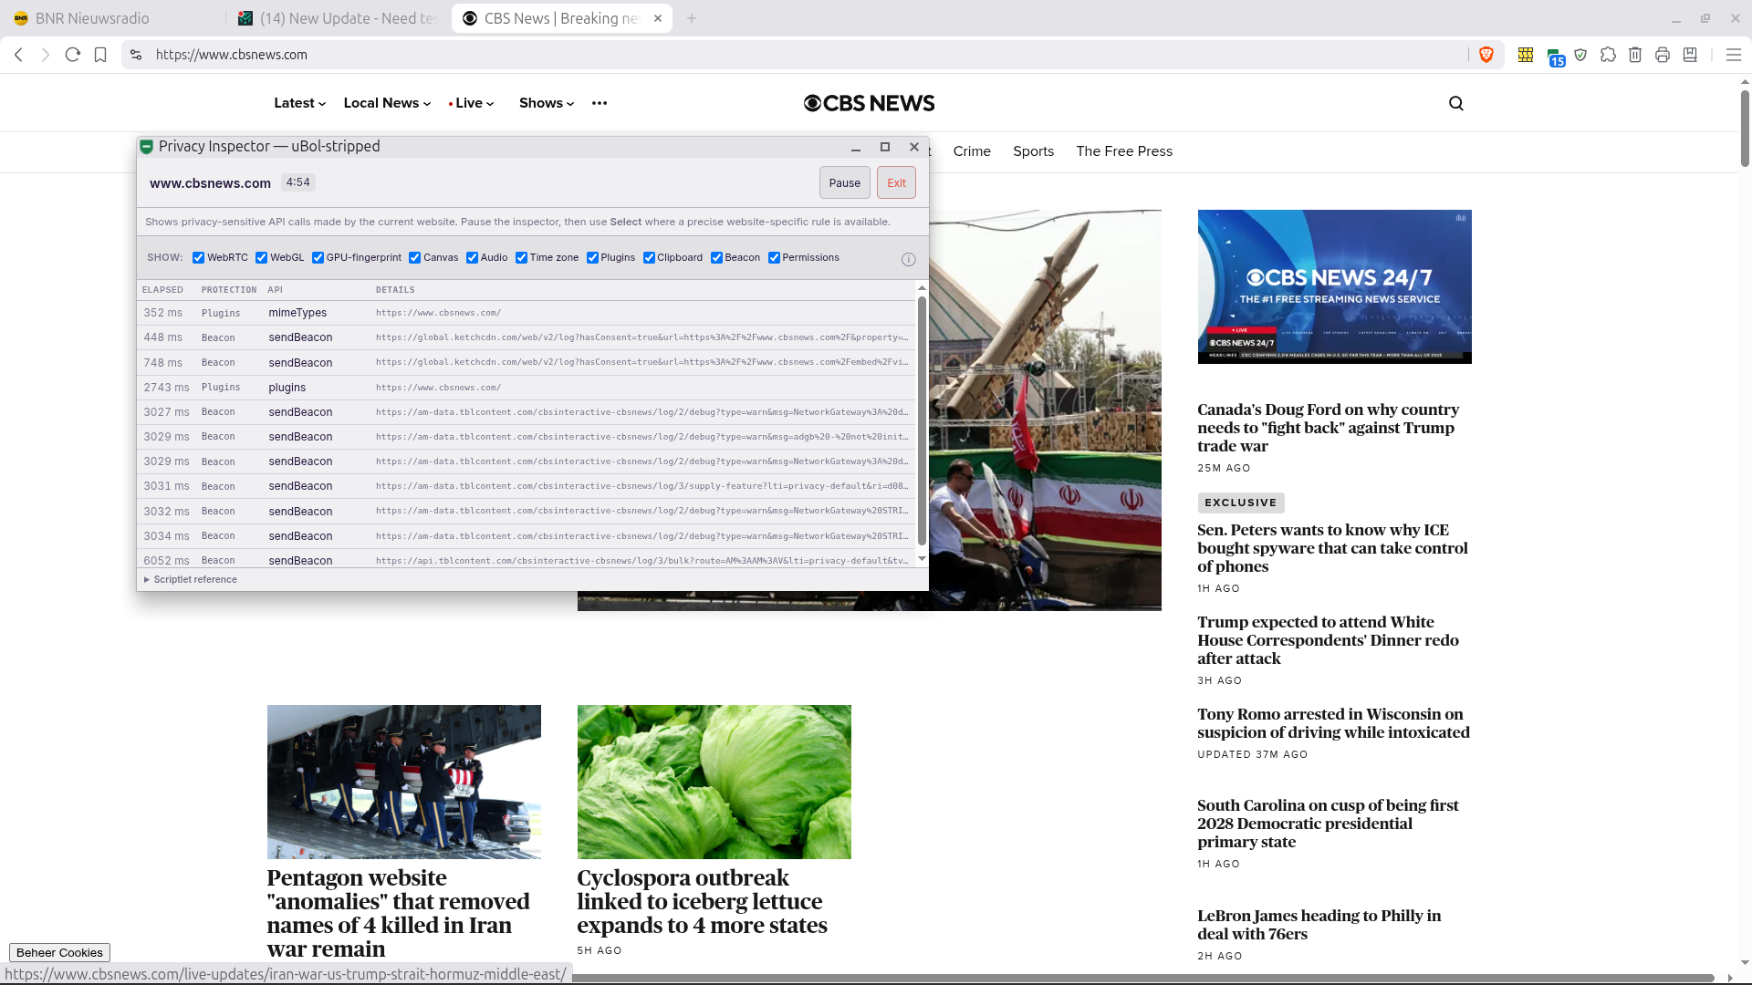Open the Privacy Inspector info icon

(x=909, y=259)
